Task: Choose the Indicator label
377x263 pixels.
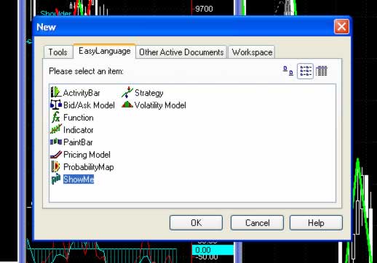Action: 78,130
